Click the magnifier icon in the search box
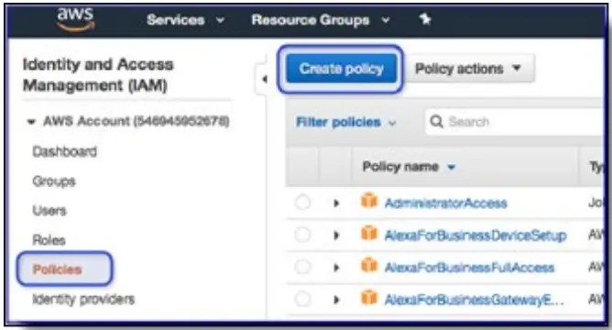Image resolution: width=612 pixels, height=330 pixels. [436, 122]
